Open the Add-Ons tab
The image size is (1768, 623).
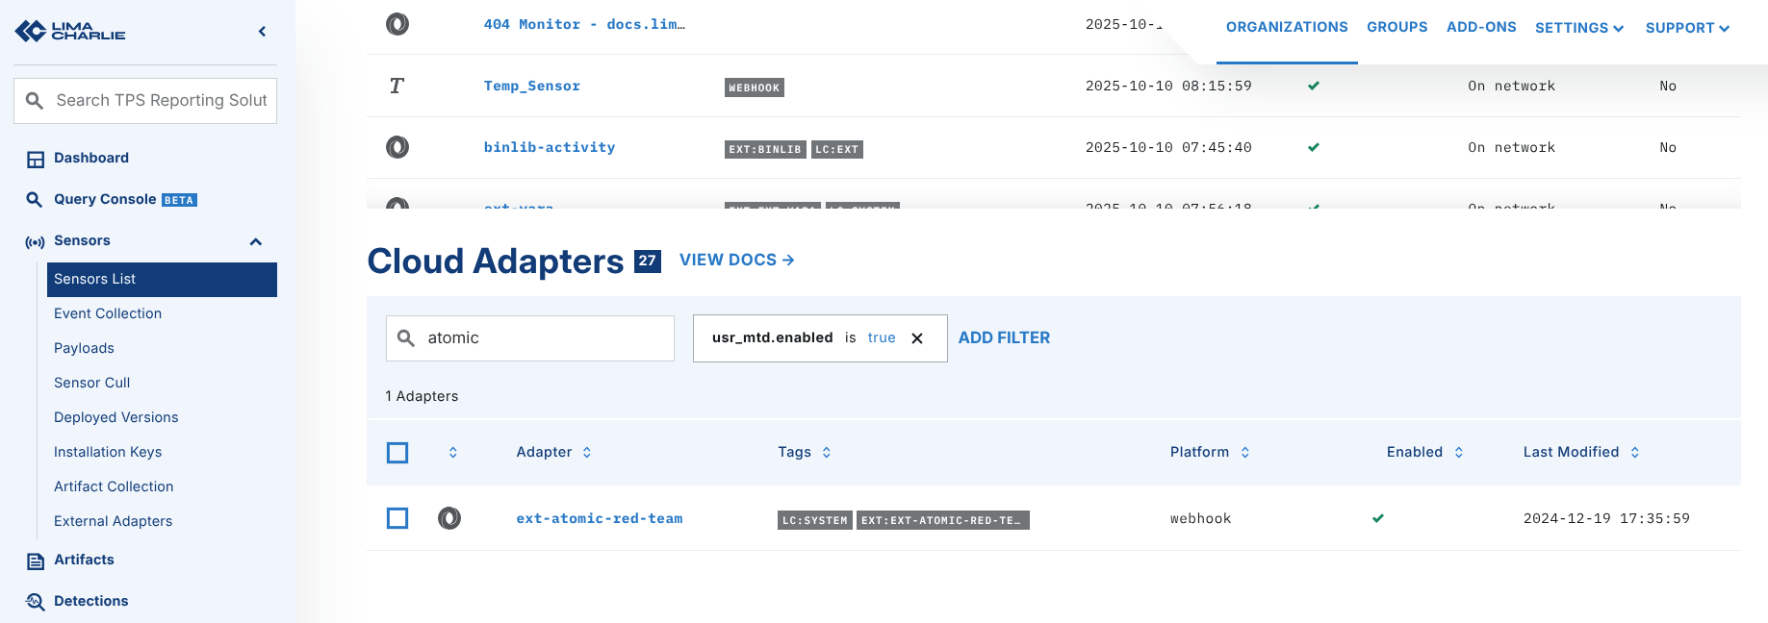tap(1480, 27)
